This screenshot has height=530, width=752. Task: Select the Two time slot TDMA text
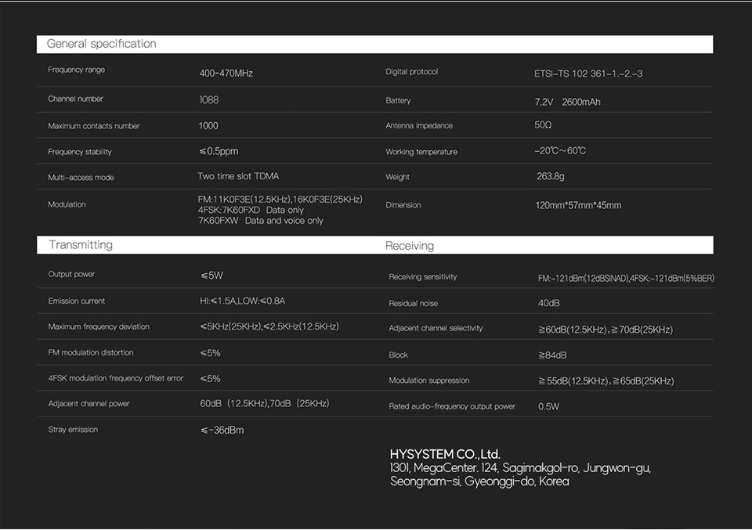pyautogui.click(x=238, y=176)
